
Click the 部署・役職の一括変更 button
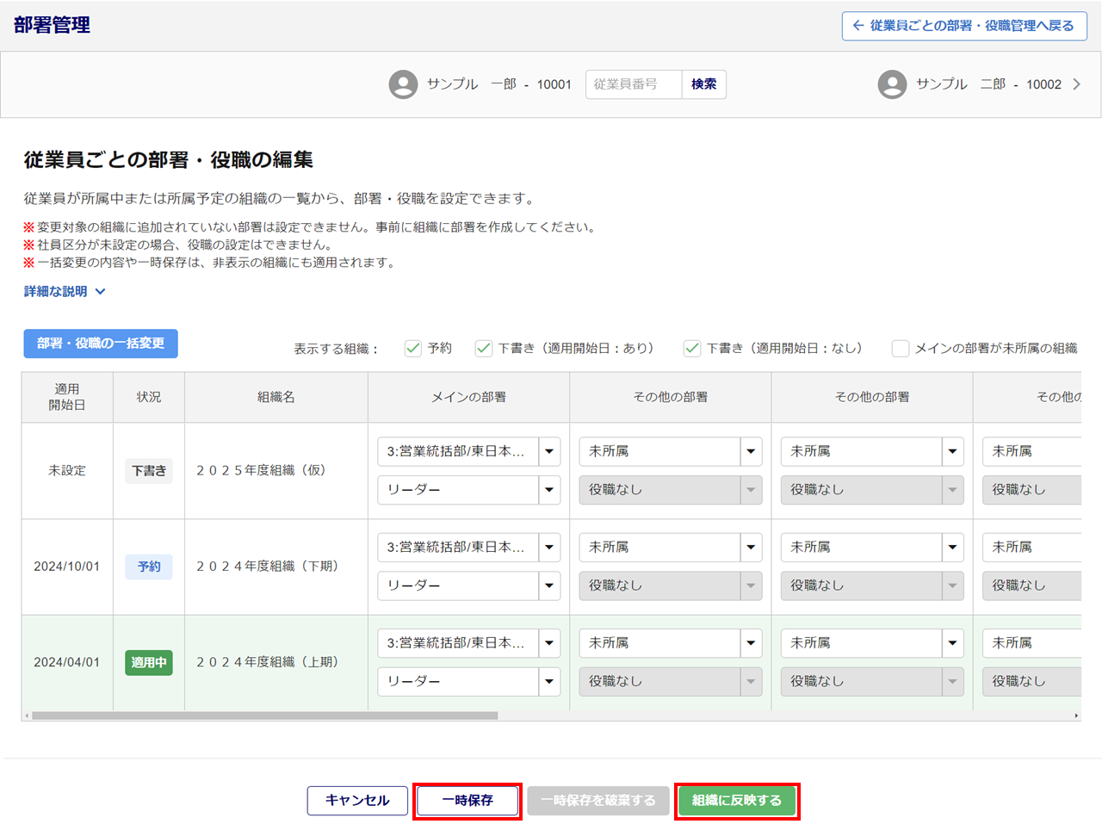[x=101, y=343]
